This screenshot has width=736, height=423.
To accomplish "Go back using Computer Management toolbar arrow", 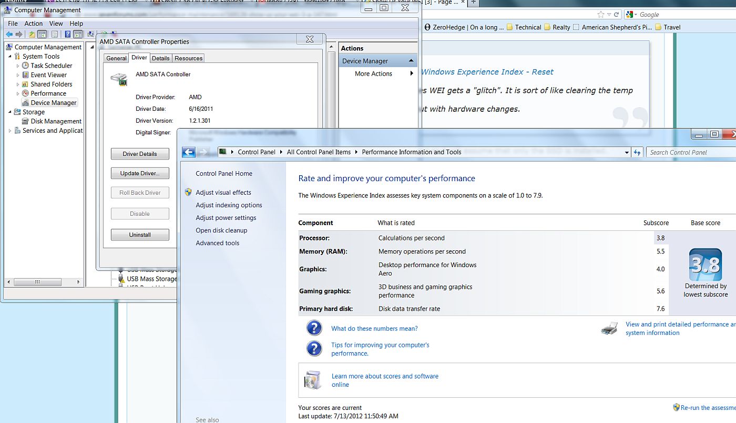I will click(x=9, y=35).
